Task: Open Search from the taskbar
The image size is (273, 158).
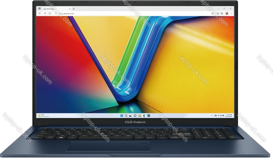Action: click(126, 115)
